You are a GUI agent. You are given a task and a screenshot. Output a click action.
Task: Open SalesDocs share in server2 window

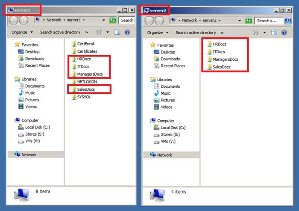coord(219,67)
